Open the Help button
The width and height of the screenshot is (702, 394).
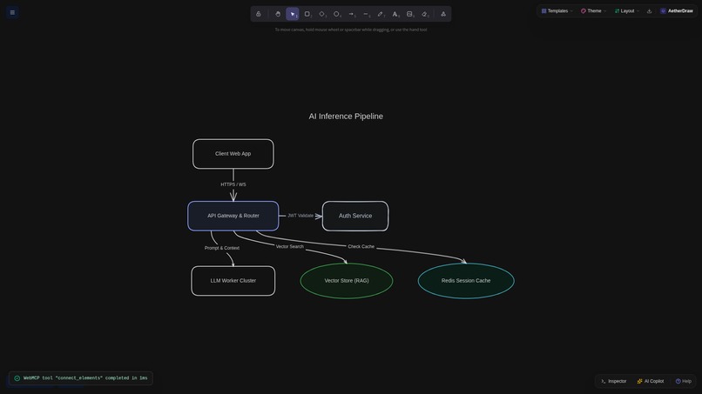point(684,381)
